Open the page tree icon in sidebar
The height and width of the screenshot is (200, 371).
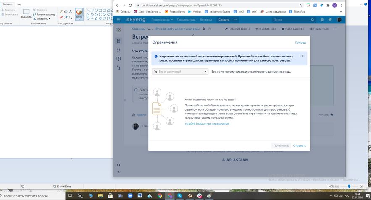(118, 68)
